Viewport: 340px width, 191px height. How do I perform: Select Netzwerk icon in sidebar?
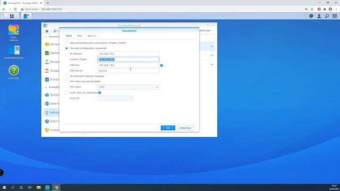(x=47, y=112)
